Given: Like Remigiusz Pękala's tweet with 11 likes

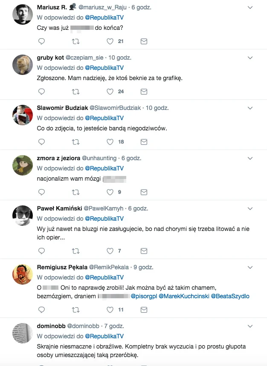Looking at the screenshot, I should coord(110,310).
